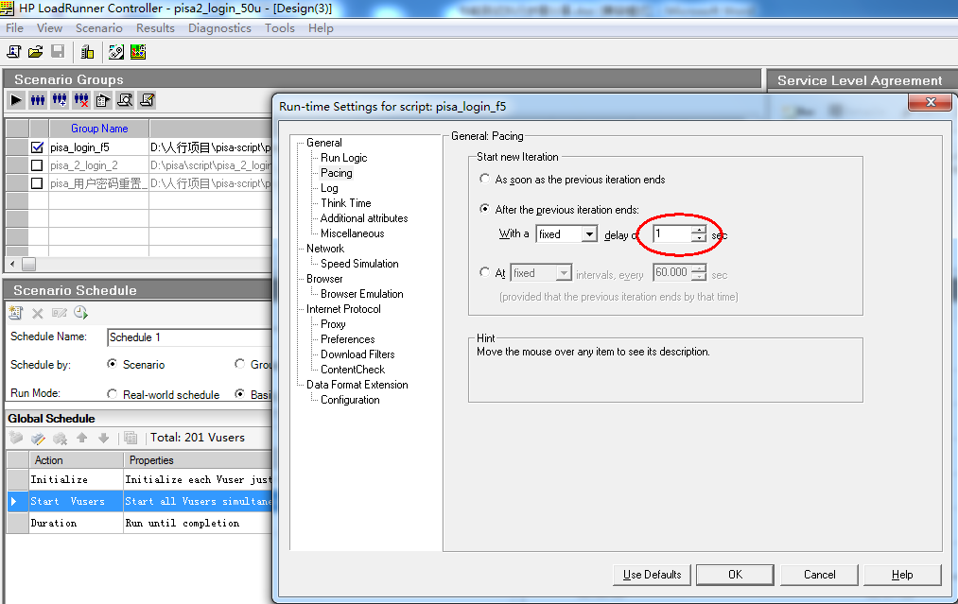The height and width of the screenshot is (604, 958).
Task: Click the Move Action Down arrow
Action: 103,438
